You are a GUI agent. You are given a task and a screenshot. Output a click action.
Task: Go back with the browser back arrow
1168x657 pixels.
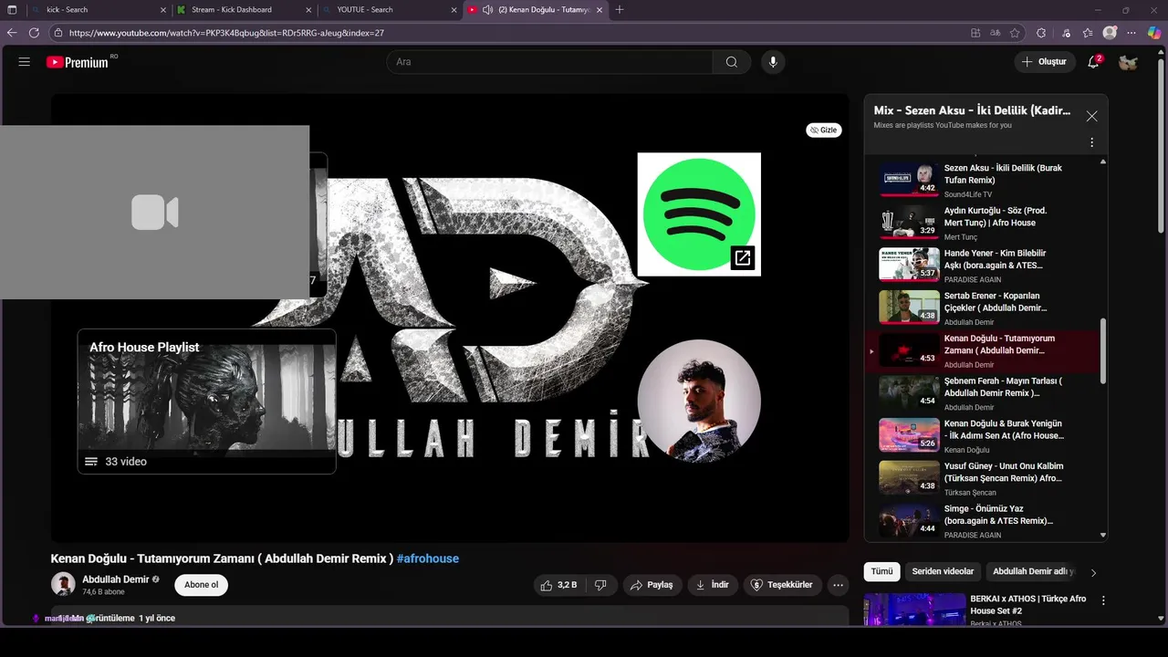point(12,33)
